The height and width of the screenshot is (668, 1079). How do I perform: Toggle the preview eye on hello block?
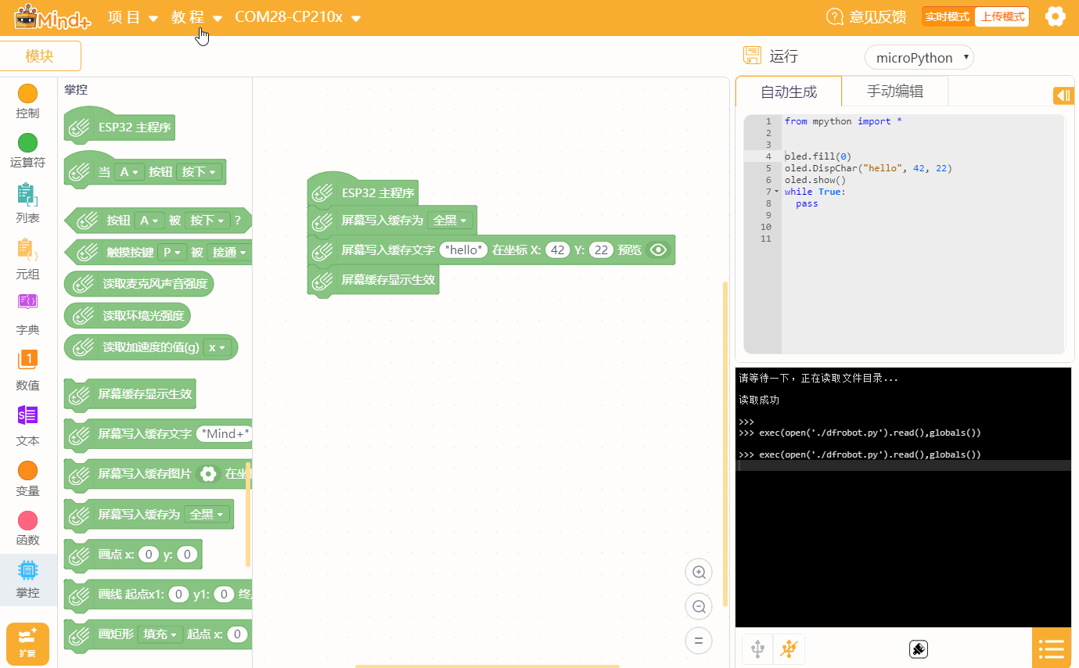pyautogui.click(x=659, y=250)
